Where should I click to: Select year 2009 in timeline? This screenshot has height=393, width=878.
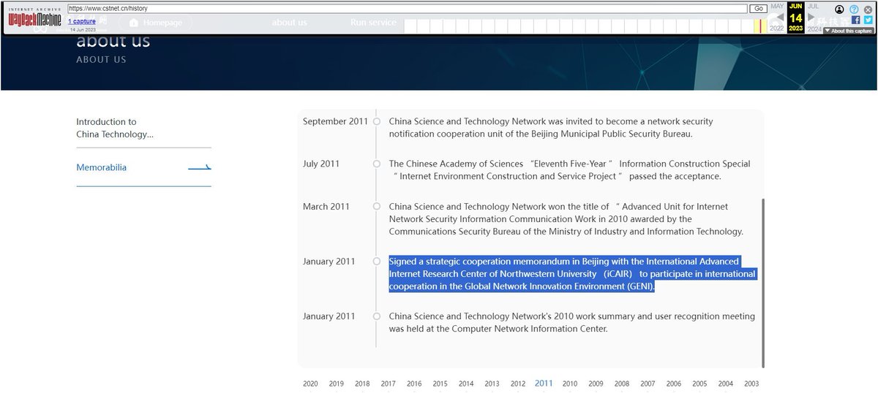click(596, 384)
